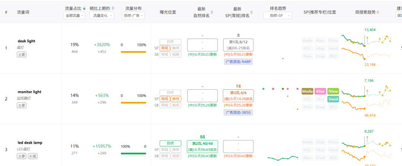
Task: Open the 自然-SP ranking trend dropdown
Action: (278, 15)
